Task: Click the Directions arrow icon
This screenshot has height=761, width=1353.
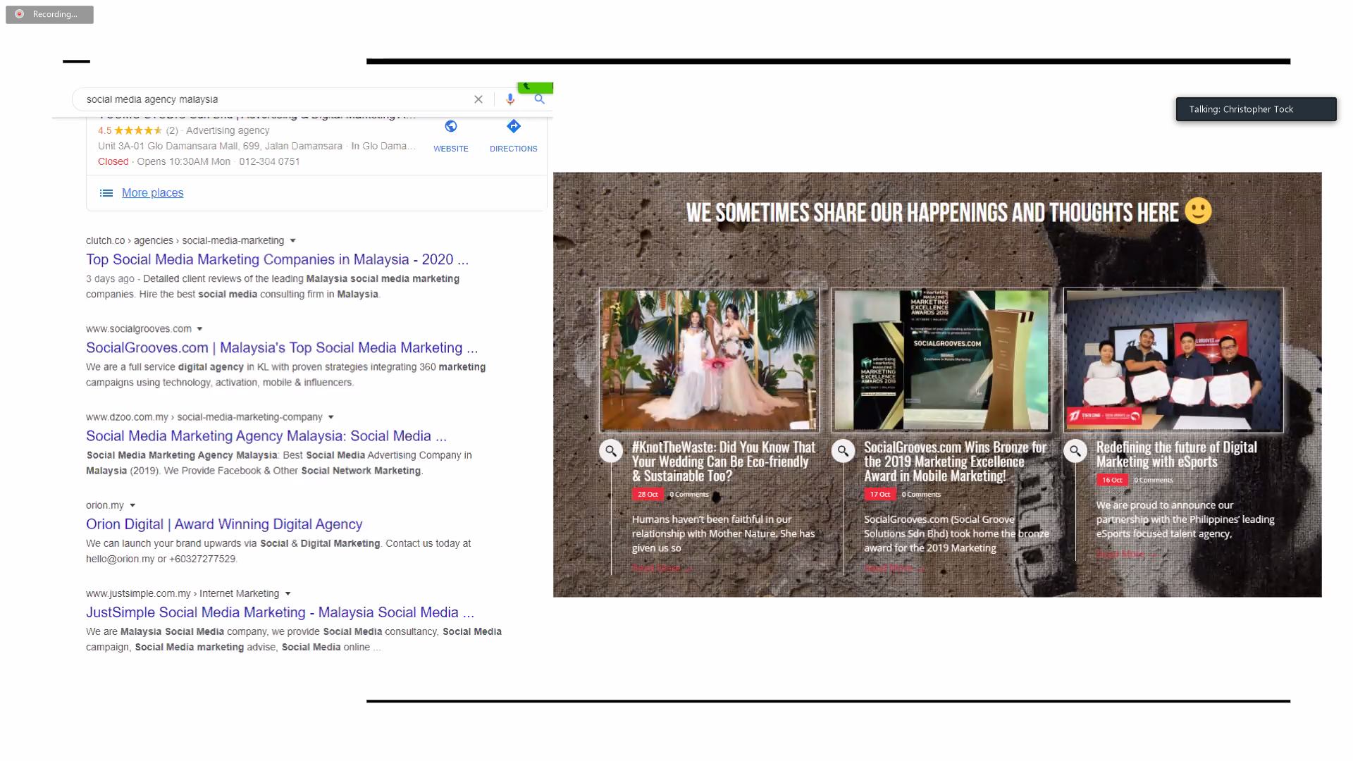Action: click(x=514, y=126)
